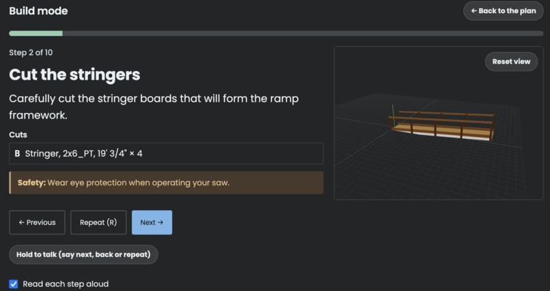Go to the Previous step
The width and height of the screenshot is (550, 291).
(37, 222)
